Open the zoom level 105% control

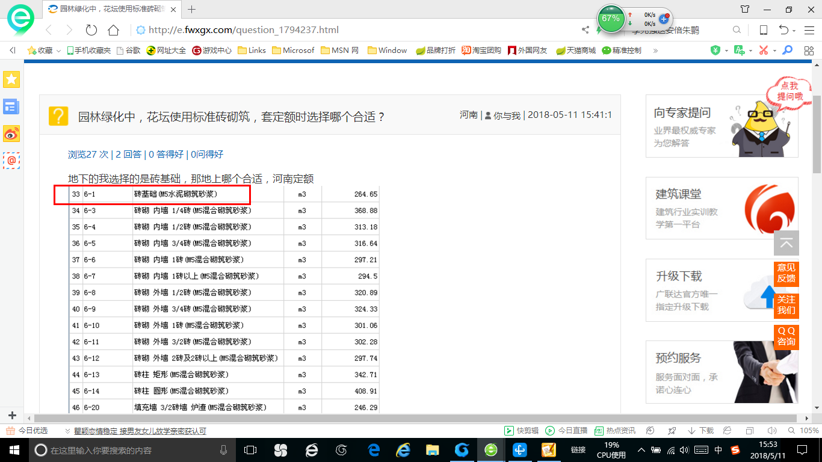[803, 431]
